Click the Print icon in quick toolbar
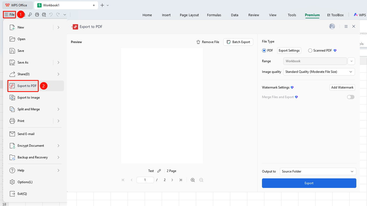Screen dimensions: 367x206 coord(37,15)
